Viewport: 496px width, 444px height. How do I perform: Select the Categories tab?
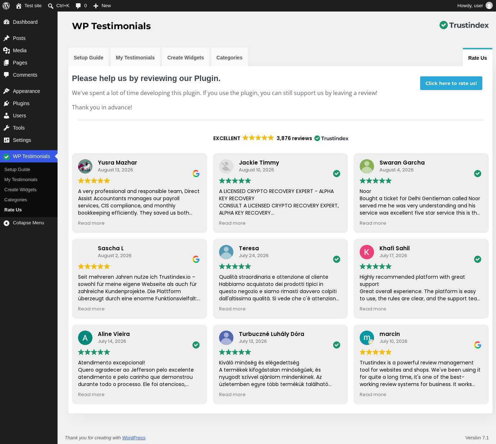click(229, 57)
